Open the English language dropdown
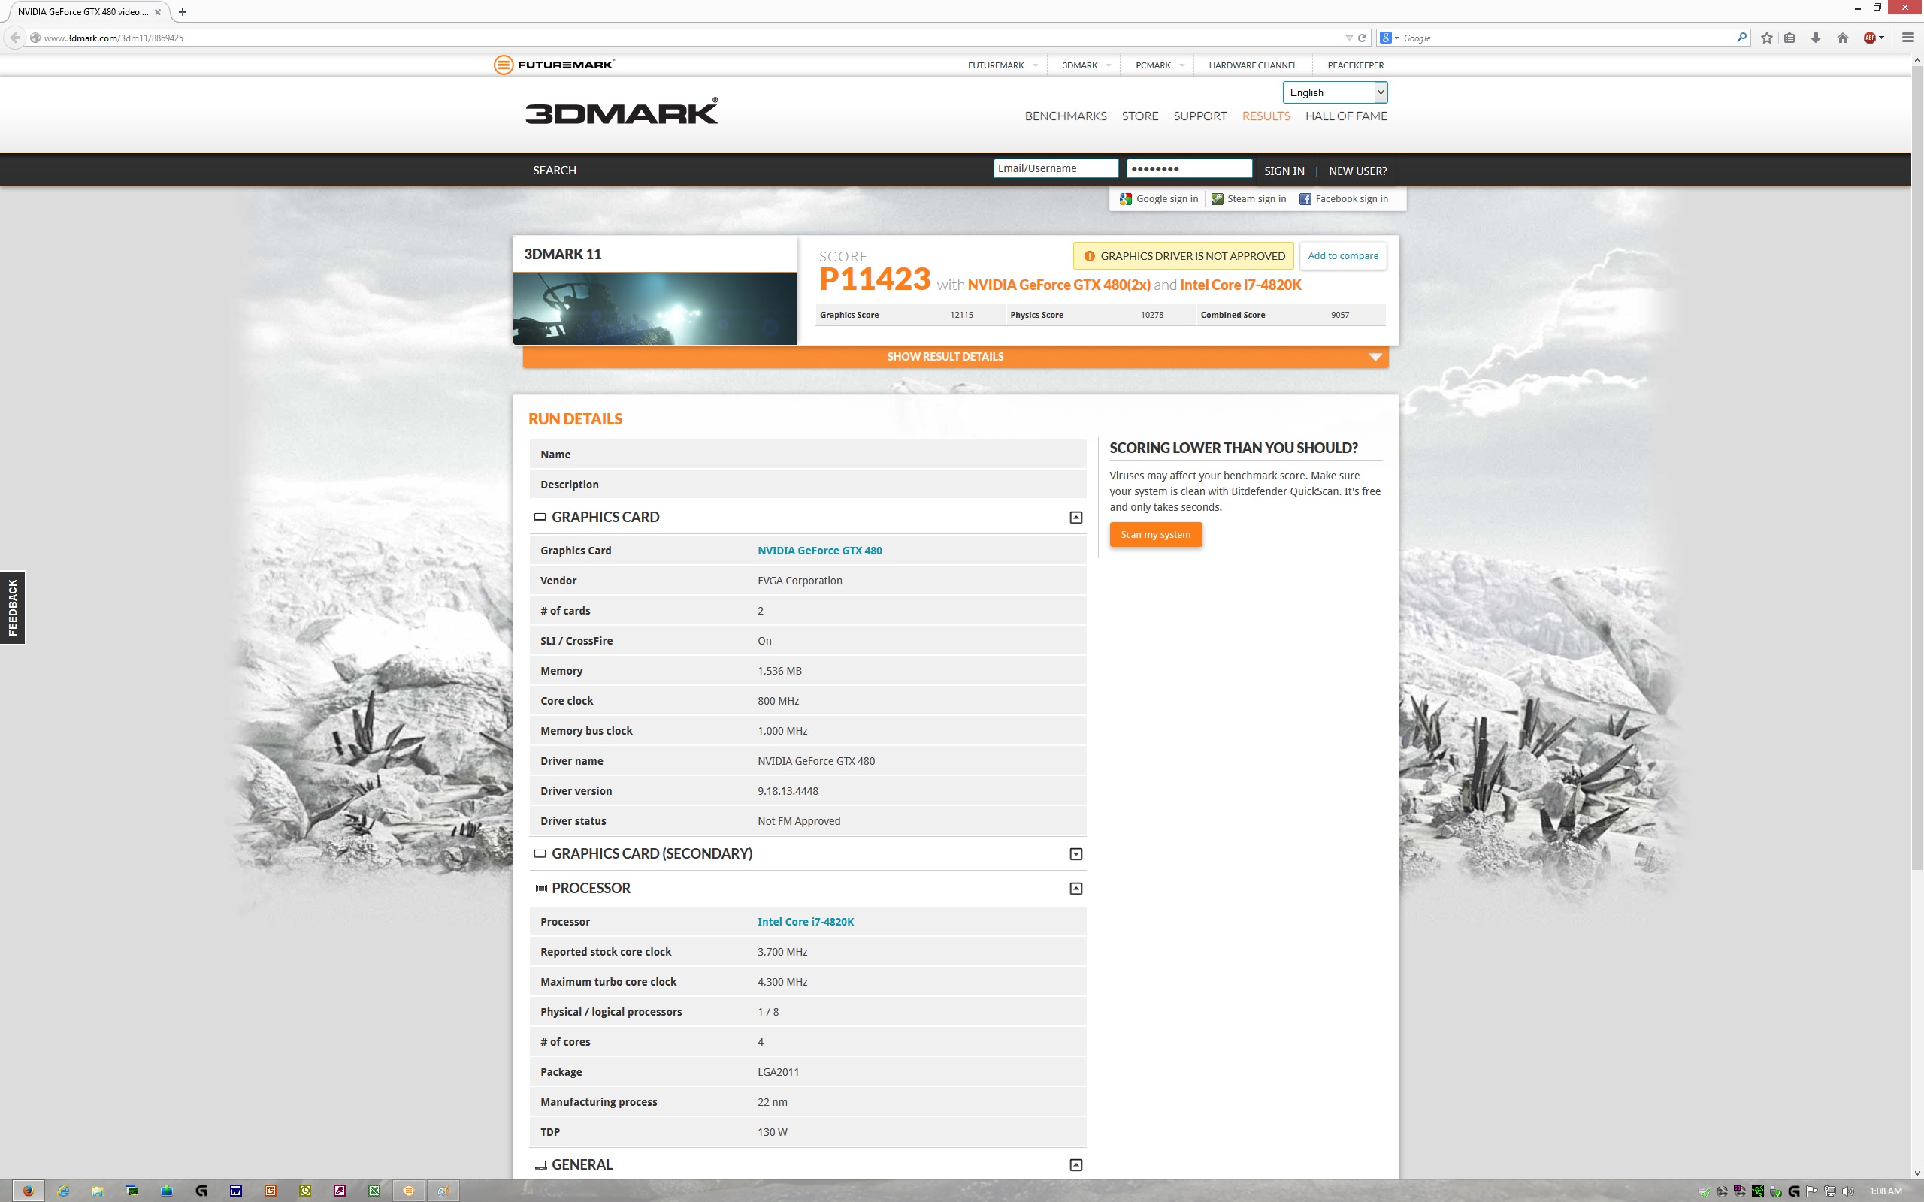Image resolution: width=1924 pixels, height=1202 pixels. (x=1334, y=92)
